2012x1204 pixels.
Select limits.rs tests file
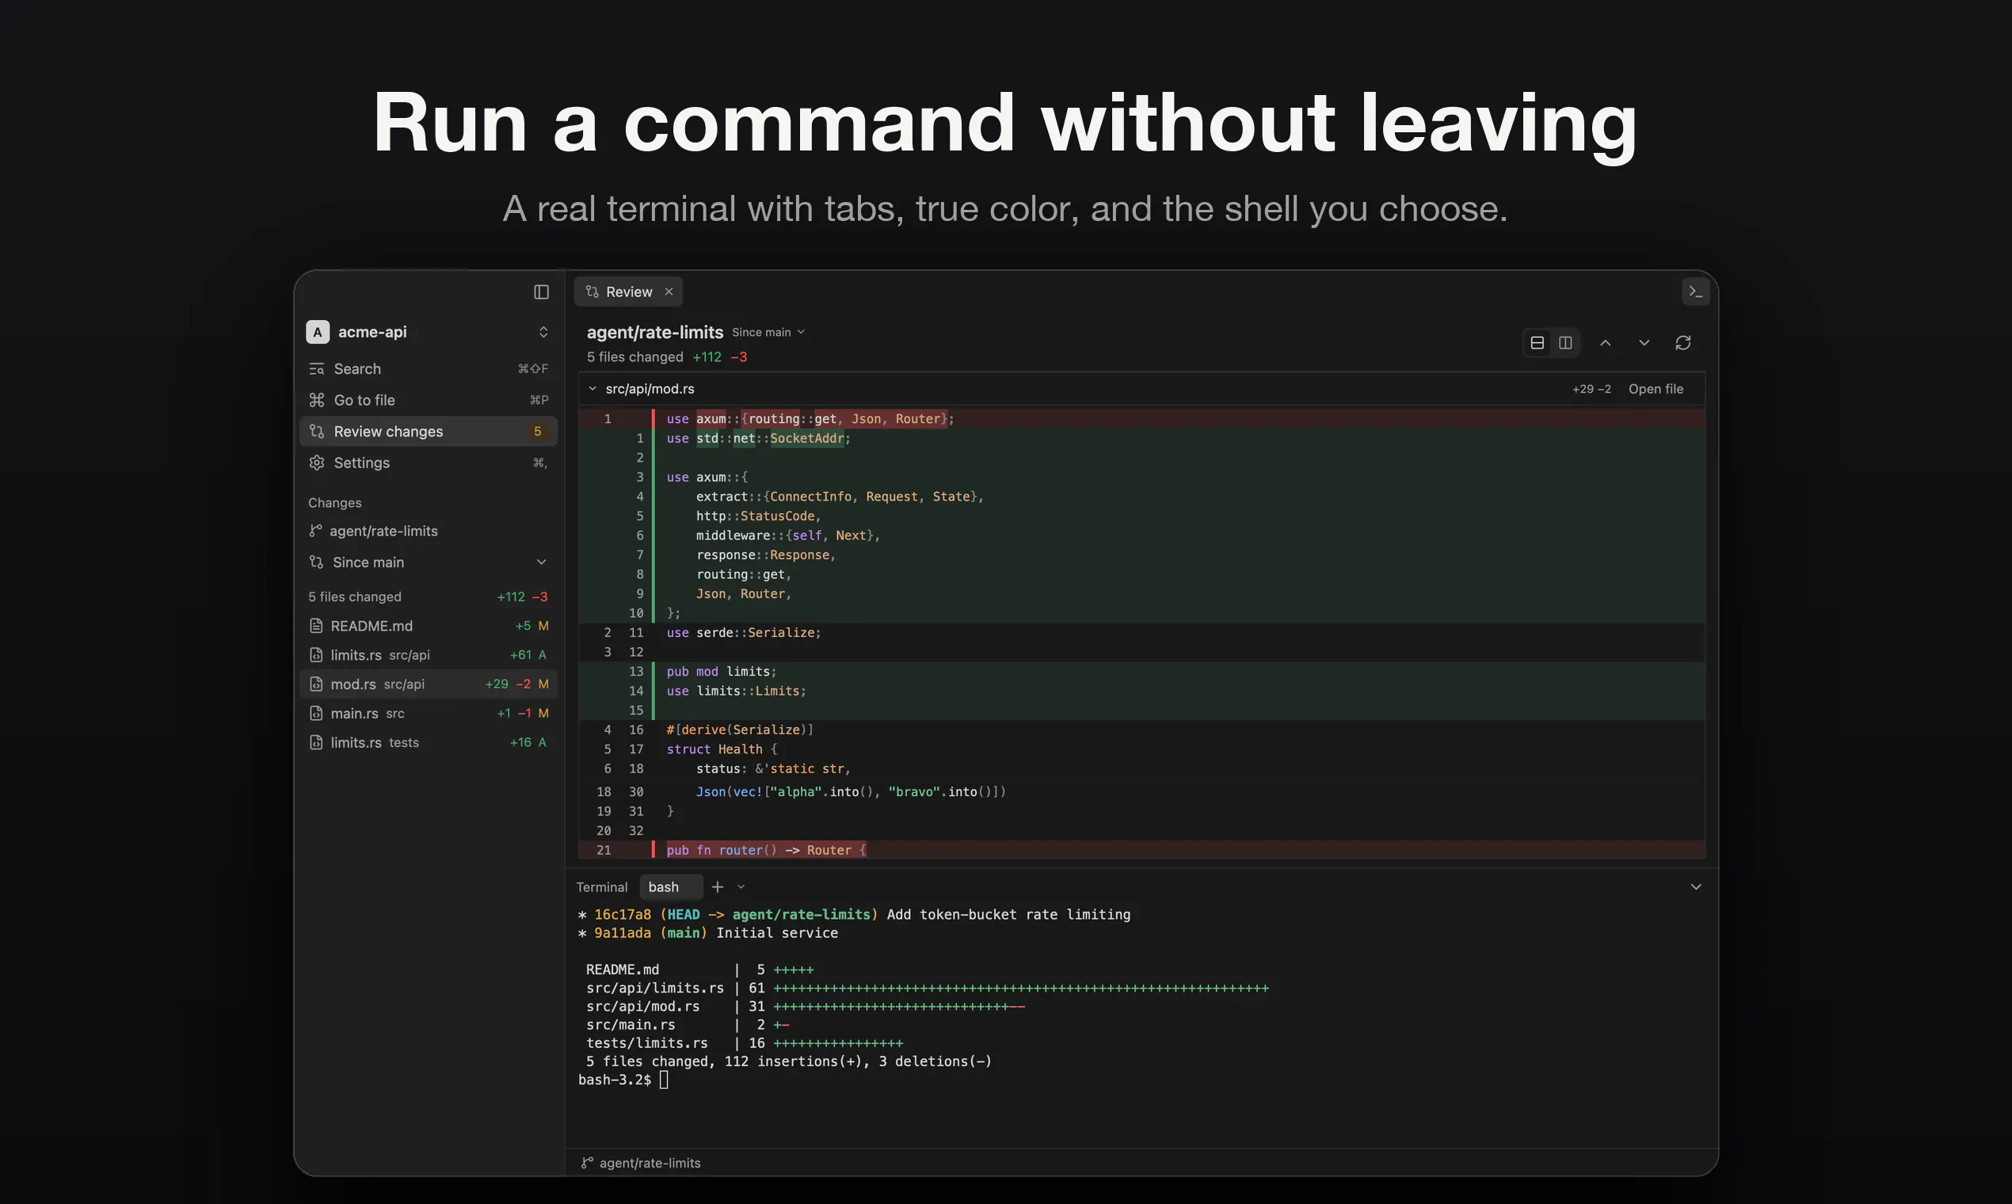coord(429,742)
